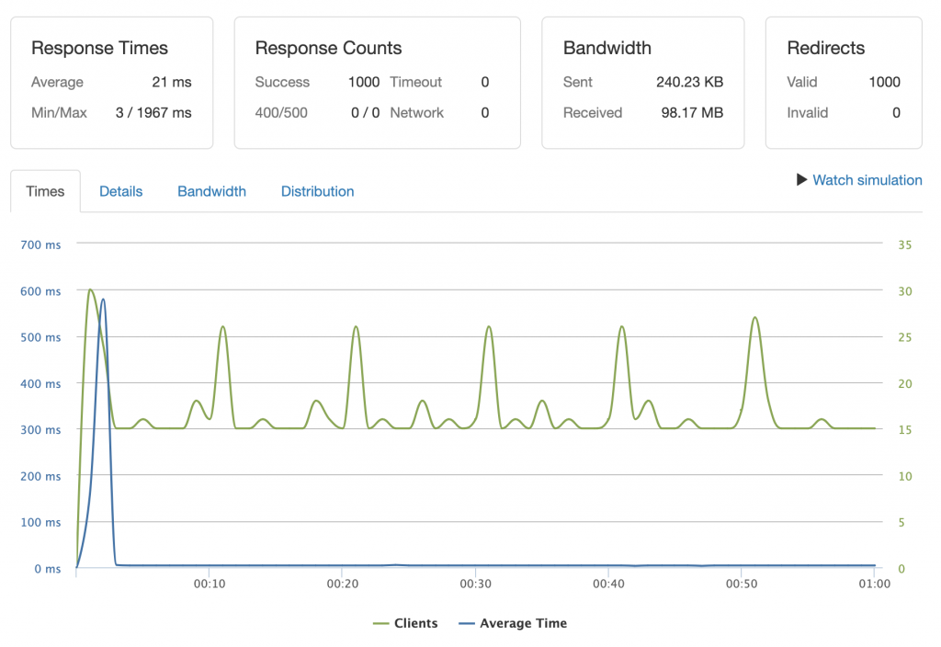Click the 00:40 time axis label
Screen dimensions: 941x647
pos(608,584)
